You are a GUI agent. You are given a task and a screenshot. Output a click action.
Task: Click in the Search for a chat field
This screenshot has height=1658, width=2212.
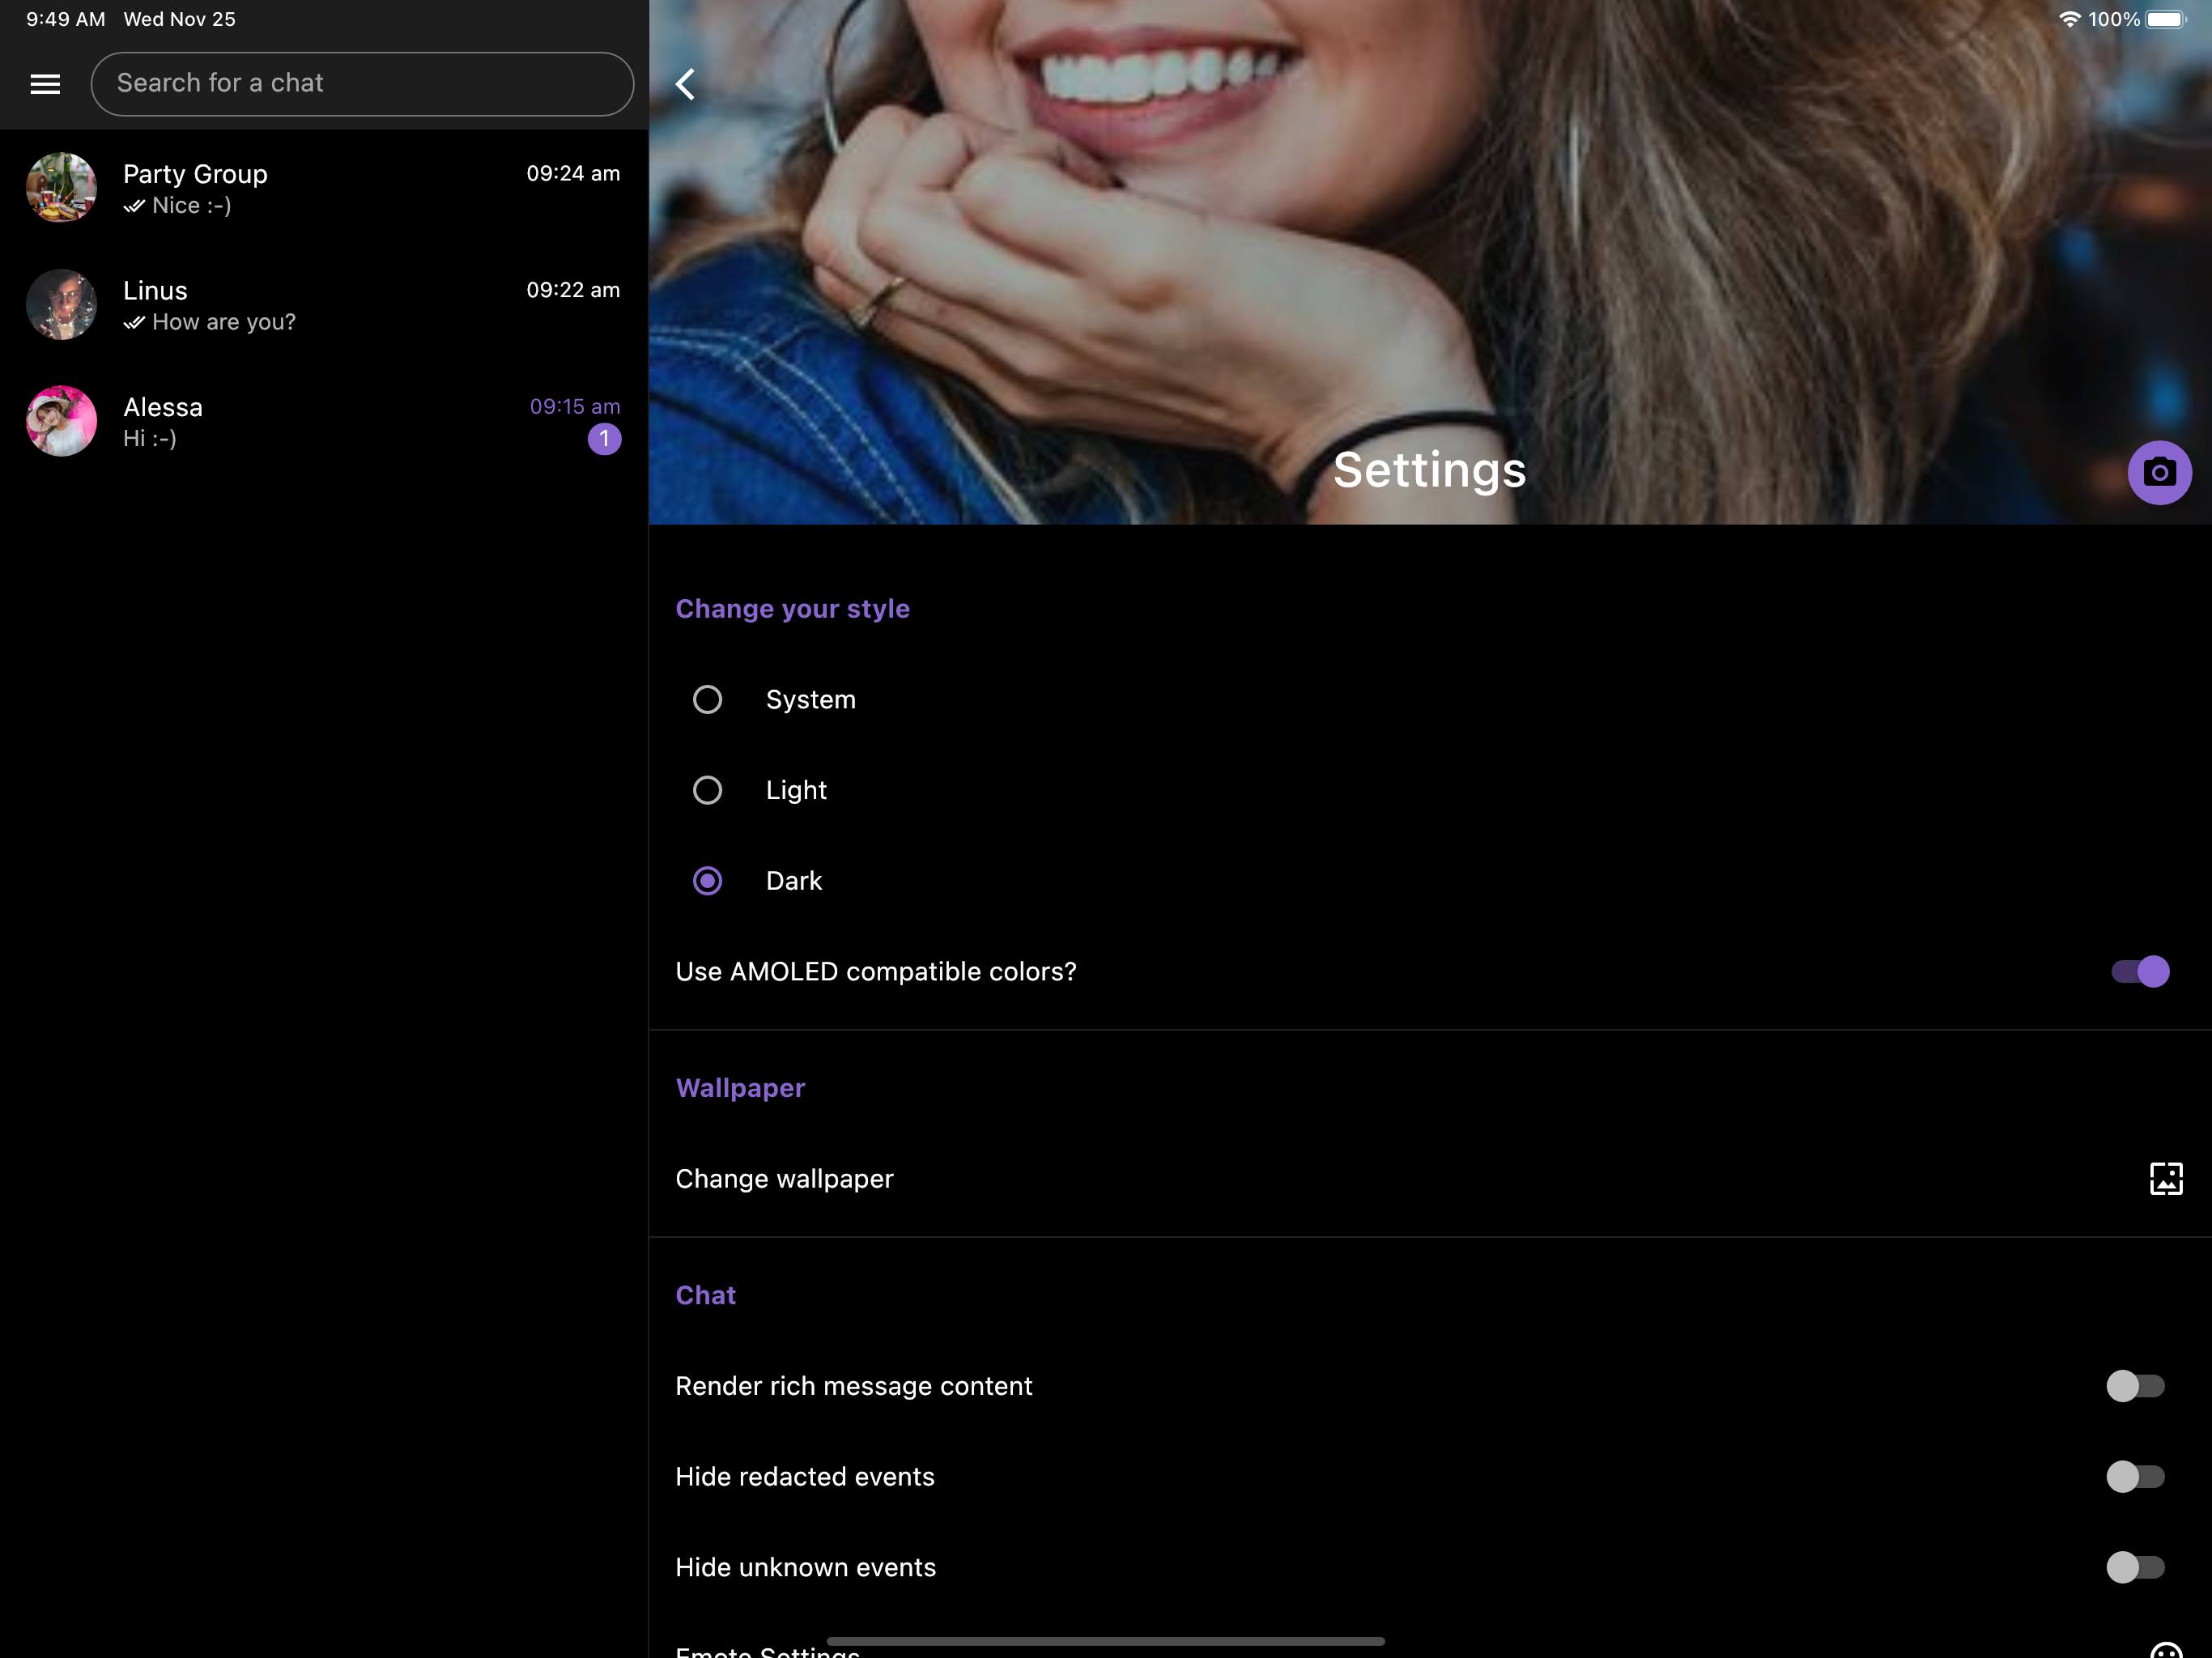[x=362, y=84]
